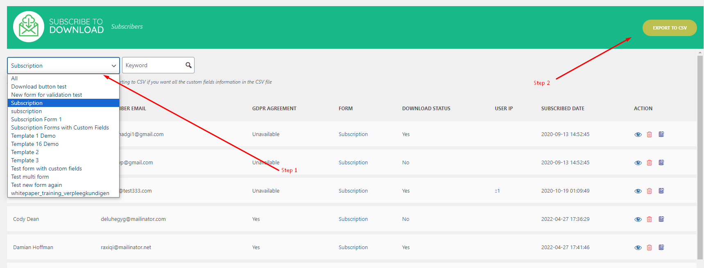Click the Action column header
The height and width of the screenshot is (268, 704).
[643, 109]
